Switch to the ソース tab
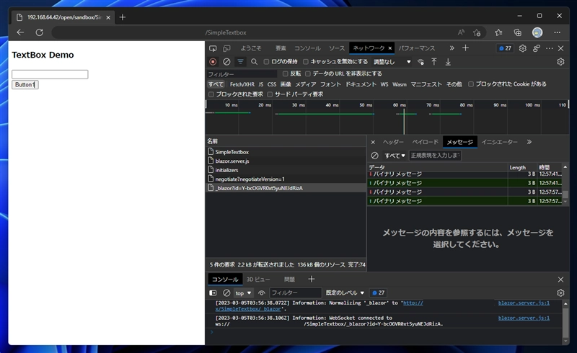 (337, 48)
